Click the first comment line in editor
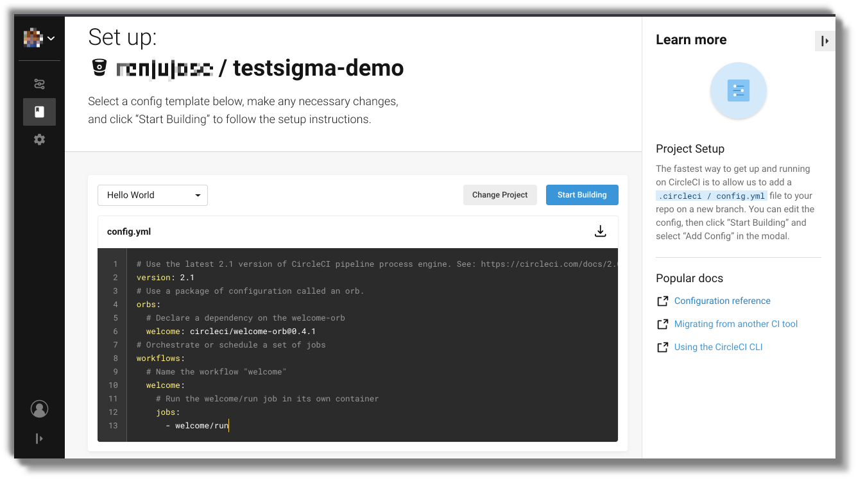 pyautogui.click(x=377, y=264)
